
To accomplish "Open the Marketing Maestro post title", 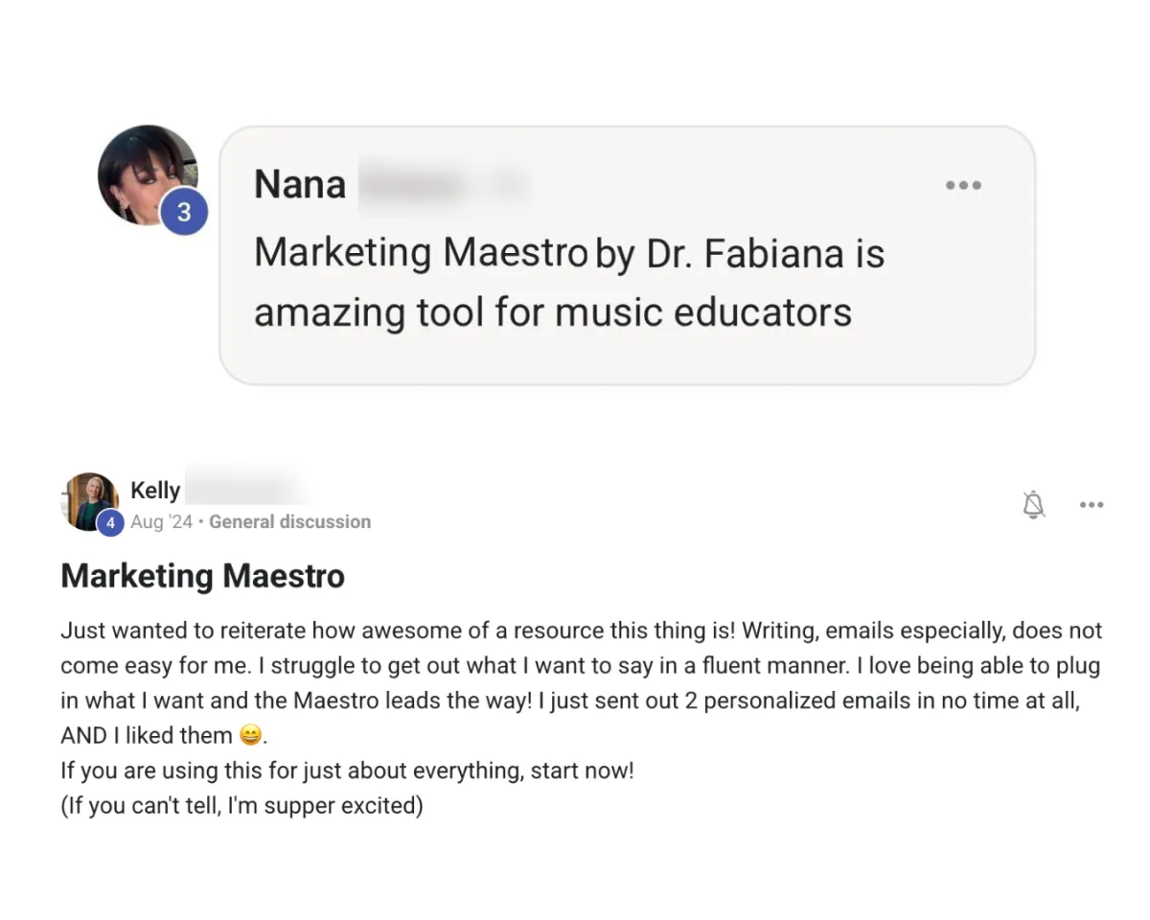I will tap(202, 576).
